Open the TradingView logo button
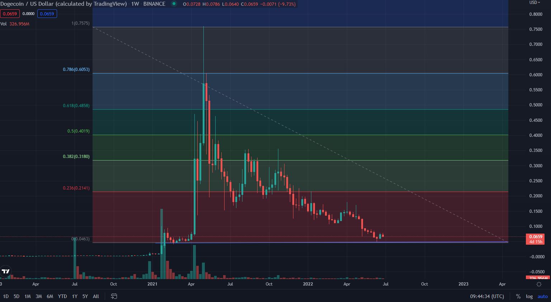This screenshot has width=551, height=302. (6, 271)
